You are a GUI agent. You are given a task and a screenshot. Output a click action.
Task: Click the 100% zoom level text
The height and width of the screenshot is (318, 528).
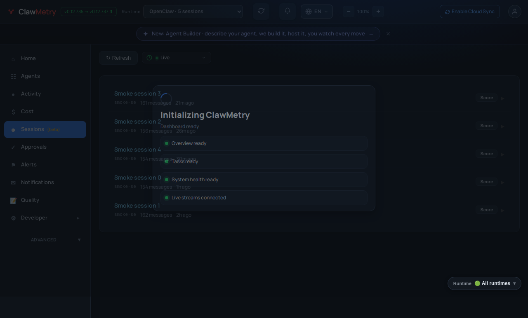(x=363, y=12)
